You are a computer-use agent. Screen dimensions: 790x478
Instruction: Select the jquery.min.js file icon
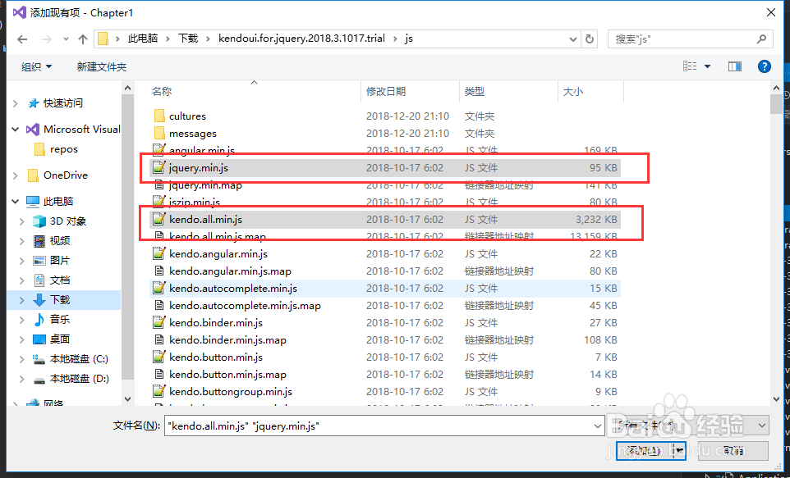[159, 167]
